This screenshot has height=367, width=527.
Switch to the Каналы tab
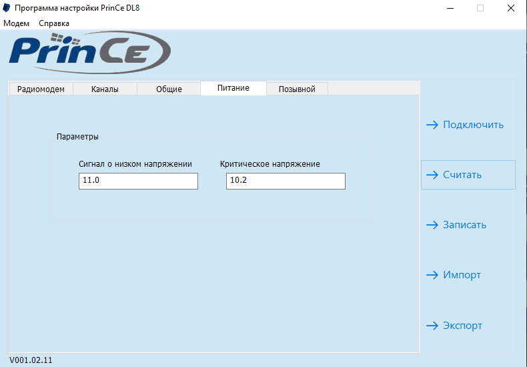(x=105, y=89)
